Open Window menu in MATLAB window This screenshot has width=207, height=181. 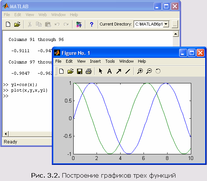click(x=58, y=15)
